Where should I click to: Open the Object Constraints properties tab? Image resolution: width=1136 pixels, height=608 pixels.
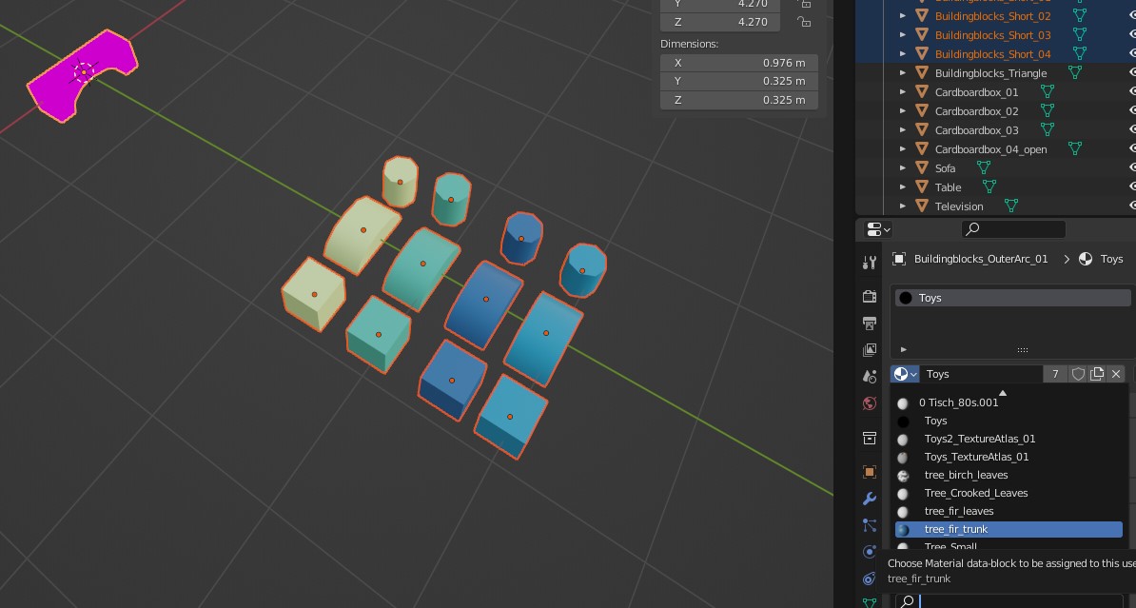click(870, 579)
